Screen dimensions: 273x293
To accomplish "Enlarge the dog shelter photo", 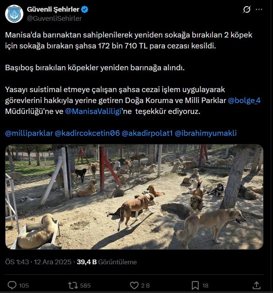I will [x=134, y=197].
